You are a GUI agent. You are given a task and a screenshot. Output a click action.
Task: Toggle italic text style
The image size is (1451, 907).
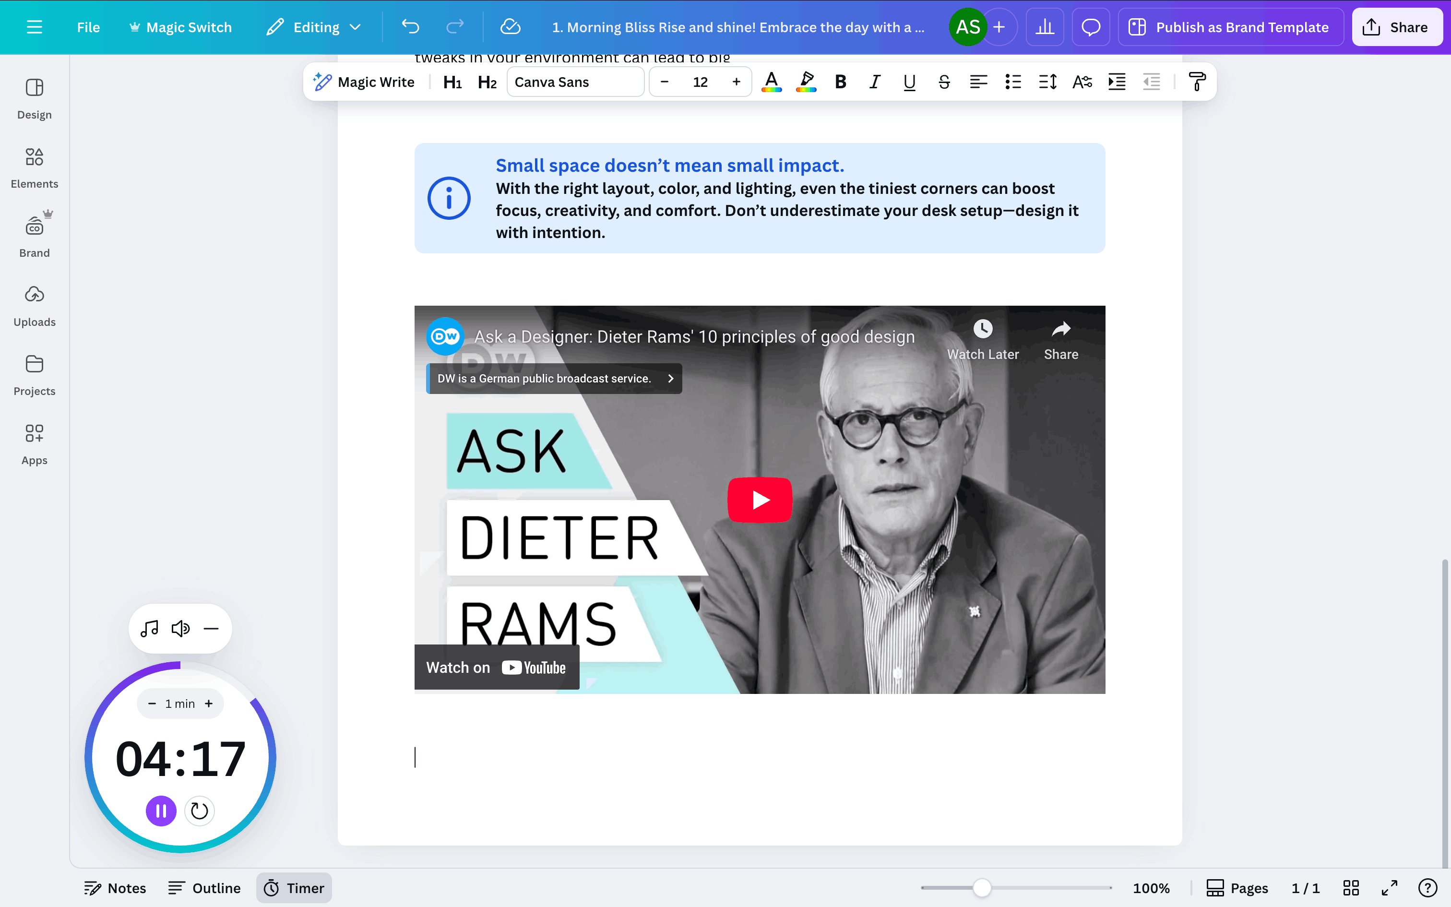pyautogui.click(x=875, y=82)
